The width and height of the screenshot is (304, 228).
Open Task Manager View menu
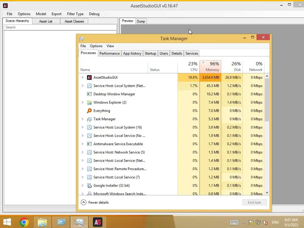pyautogui.click(x=110, y=46)
